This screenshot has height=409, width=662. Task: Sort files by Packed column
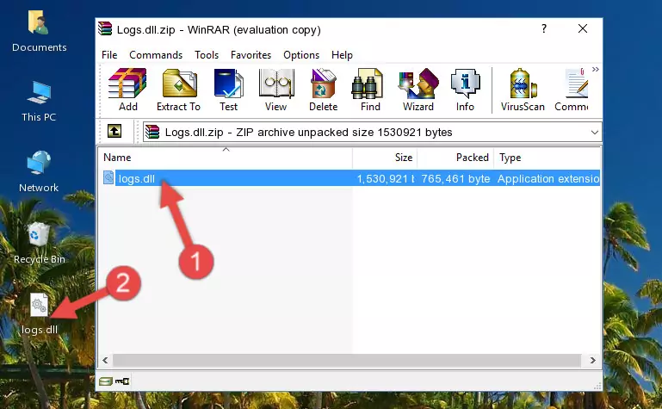[455, 158]
